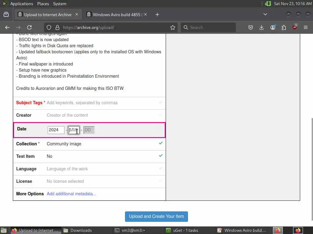Image resolution: width=313 pixels, height=234 pixels.
Task: Click the second Firefox workspace switcher thumbnail
Action: [298, 230]
